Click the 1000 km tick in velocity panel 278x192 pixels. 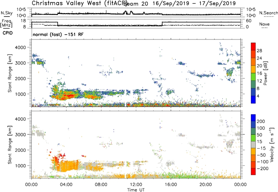[x=20, y=166]
